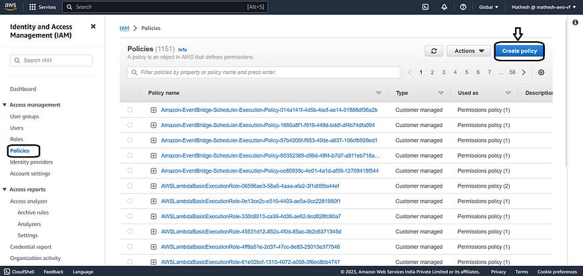Select radio for policy ending 106cfb928ed1
Image resolution: width=583 pixels, height=276 pixels.
(130, 140)
